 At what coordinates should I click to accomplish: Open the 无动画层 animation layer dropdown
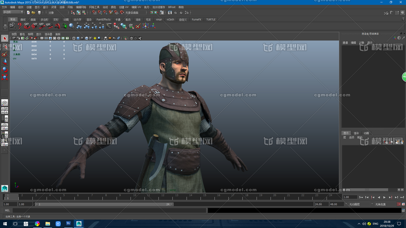point(357,204)
